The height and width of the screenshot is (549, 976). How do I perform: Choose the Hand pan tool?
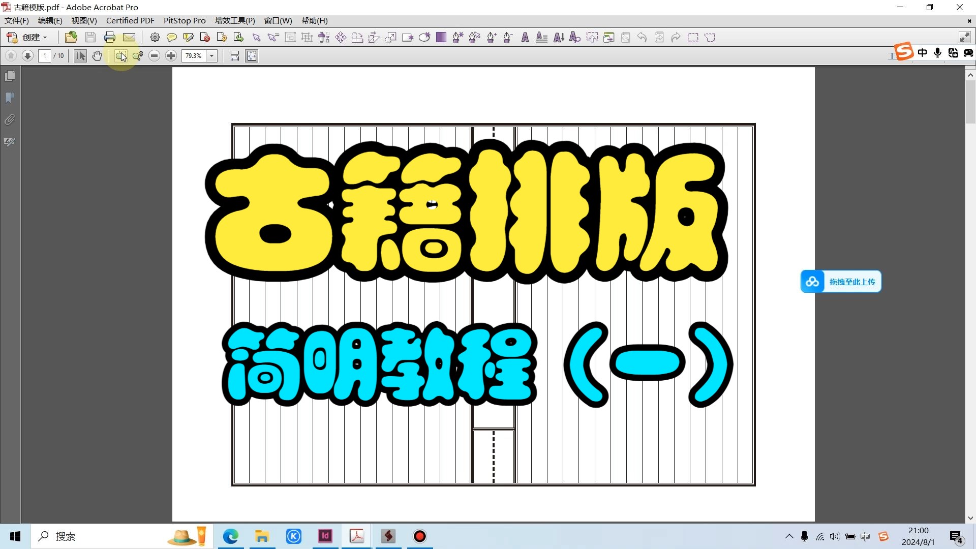coord(97,55)
